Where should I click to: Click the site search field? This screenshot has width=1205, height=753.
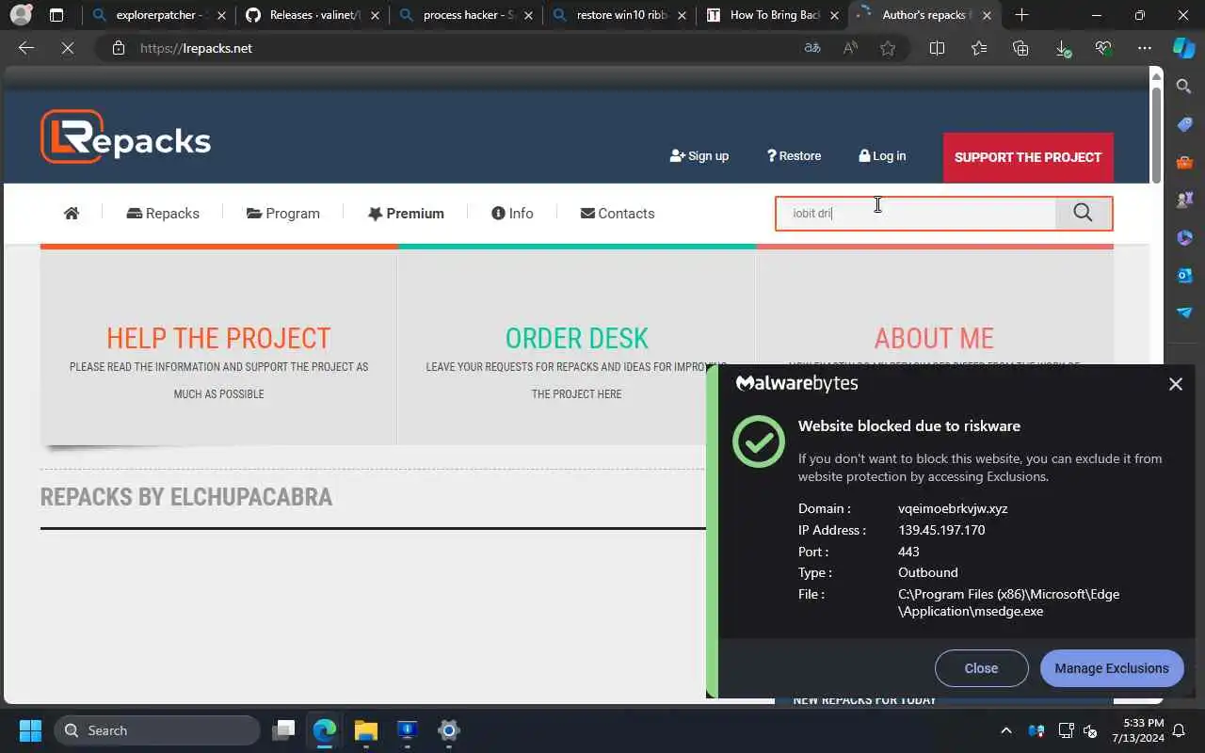(x=916, y=214)
